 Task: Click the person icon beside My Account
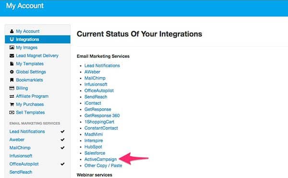[x=12, y=31]
